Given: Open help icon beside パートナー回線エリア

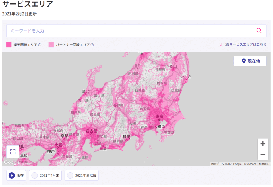Looking at the screenshot, I should (x=92, y=45).
